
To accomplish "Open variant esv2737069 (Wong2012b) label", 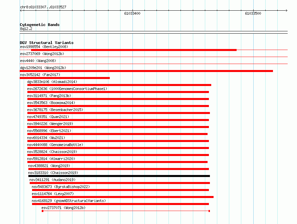I will click(x=42, y=54).
